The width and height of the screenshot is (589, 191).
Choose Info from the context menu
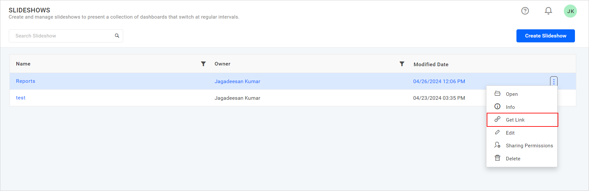click(x=522, y=107)
